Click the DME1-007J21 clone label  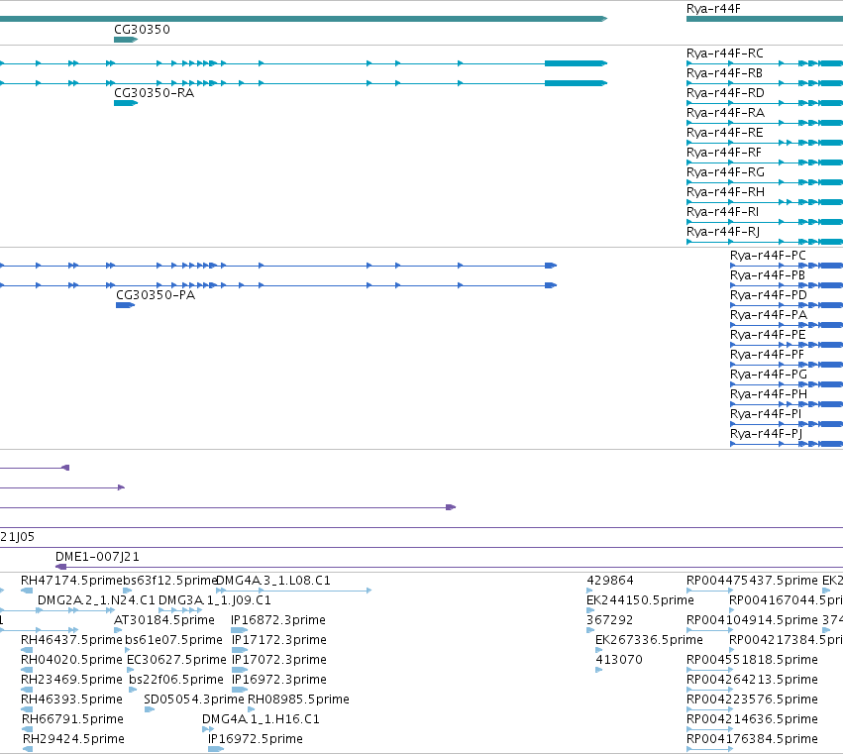[x=97, y=557]
